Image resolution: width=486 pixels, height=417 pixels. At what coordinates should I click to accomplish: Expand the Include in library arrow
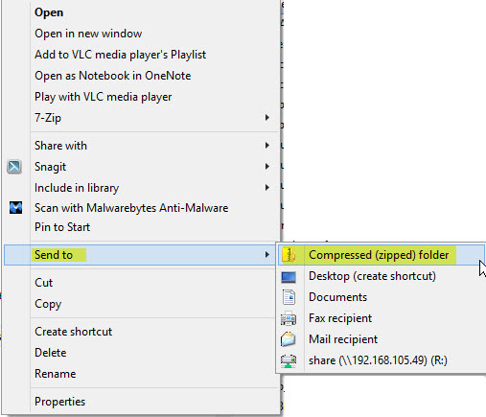click(267, 188)
